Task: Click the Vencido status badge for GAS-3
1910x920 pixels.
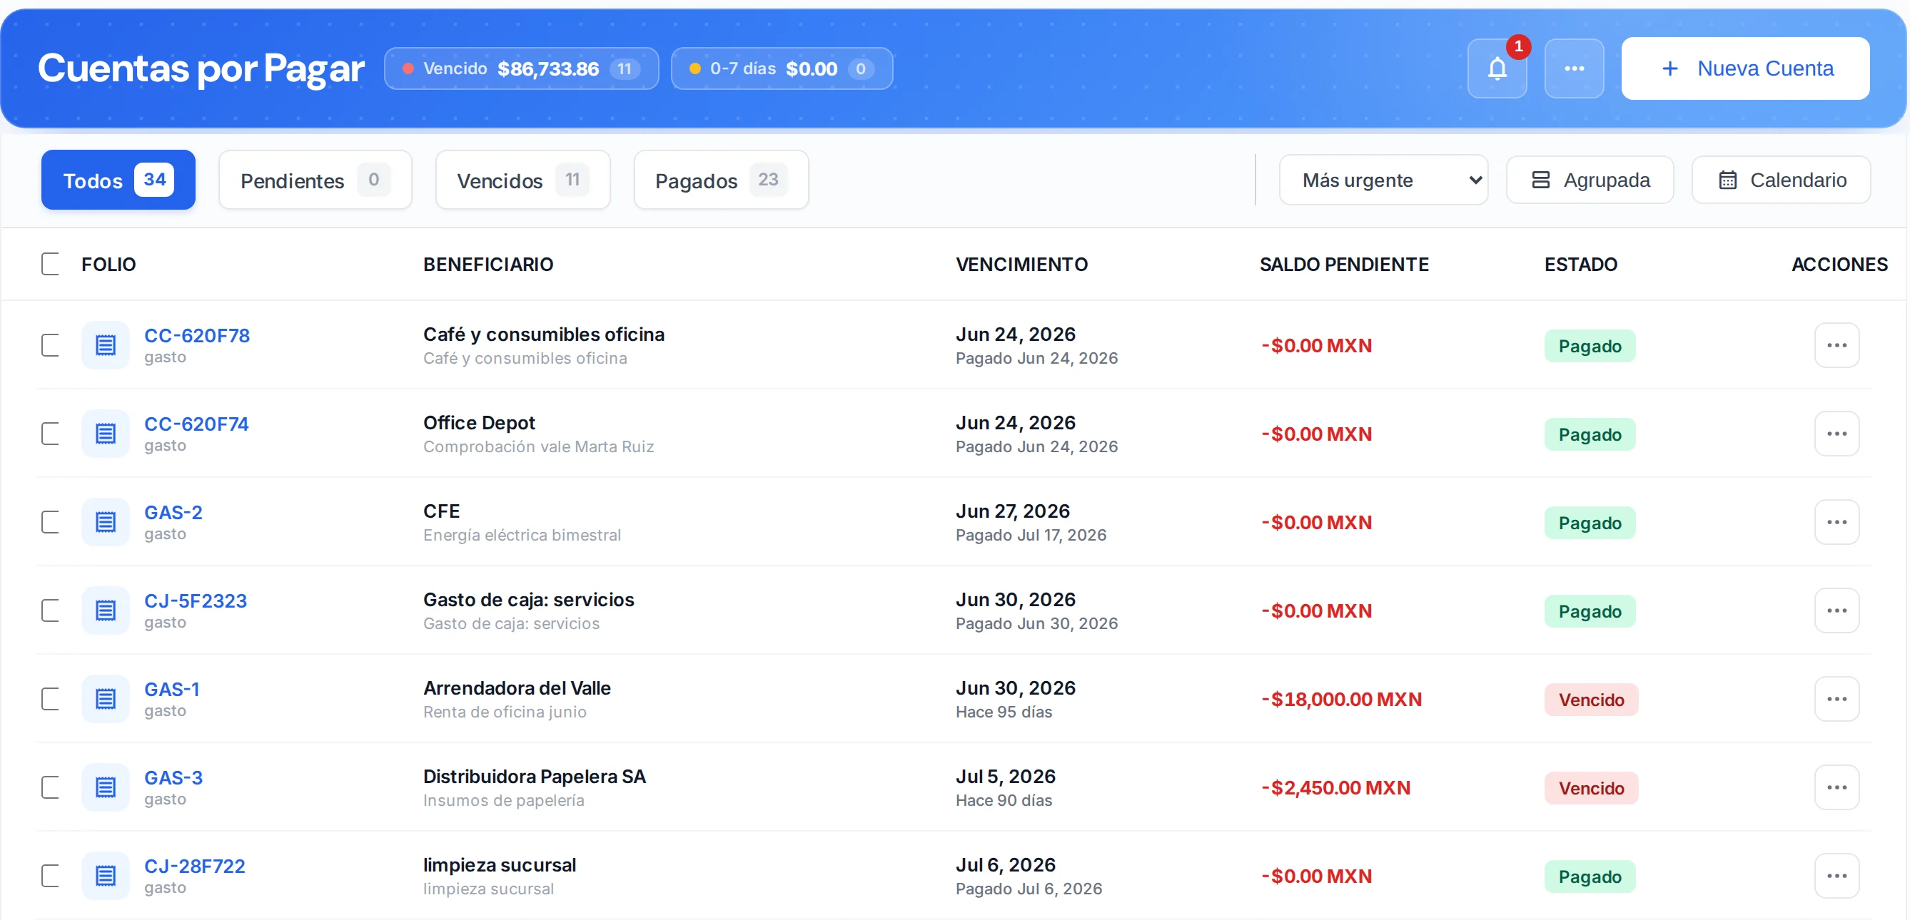Action: coord(1590,788)
